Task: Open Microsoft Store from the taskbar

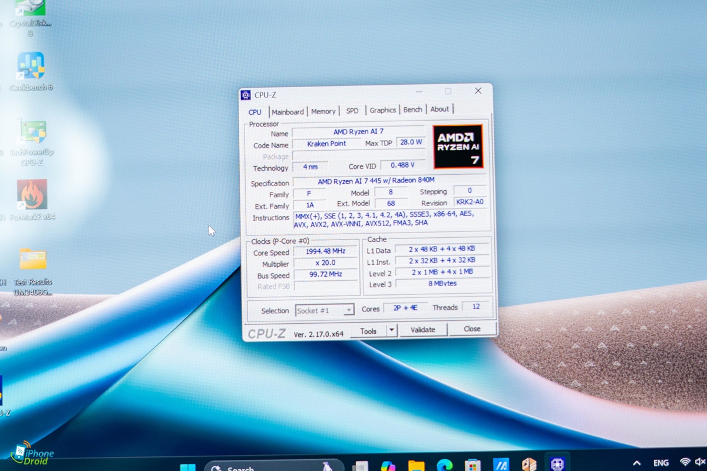Action: (x=472, y=465)
